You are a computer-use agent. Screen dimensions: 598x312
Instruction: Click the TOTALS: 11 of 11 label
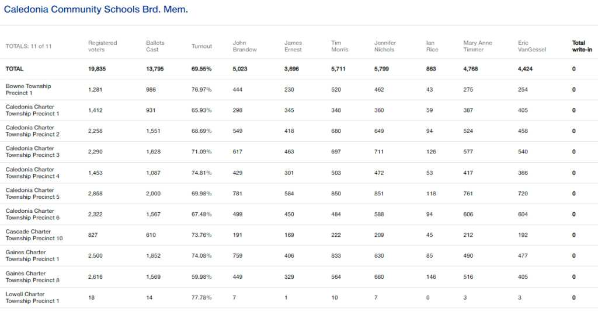coord(29,46)
